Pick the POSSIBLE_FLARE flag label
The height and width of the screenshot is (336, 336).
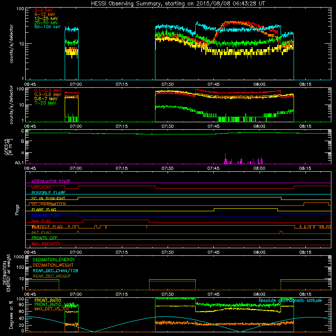coord(48,193)
